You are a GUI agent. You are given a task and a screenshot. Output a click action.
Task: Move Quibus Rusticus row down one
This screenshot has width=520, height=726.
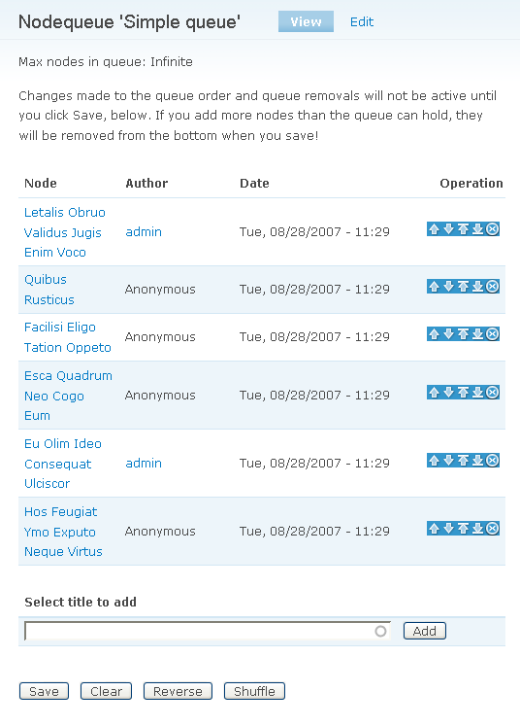click(448, 286)
